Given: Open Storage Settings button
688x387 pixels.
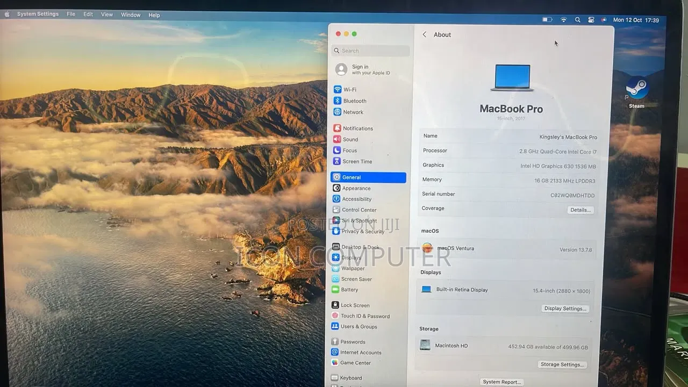Looking at the screenshot, I should coord(562,364).
